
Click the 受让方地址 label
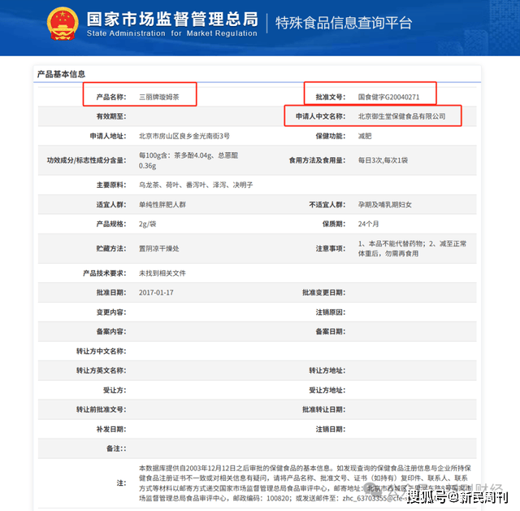coord(327,390)
